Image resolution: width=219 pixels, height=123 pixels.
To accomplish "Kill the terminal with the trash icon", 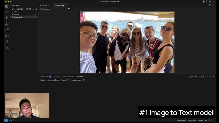I will click(204, 77).
